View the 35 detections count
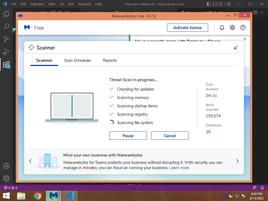Viewport: 268px width, 201px height. click(x=208, y=132)
